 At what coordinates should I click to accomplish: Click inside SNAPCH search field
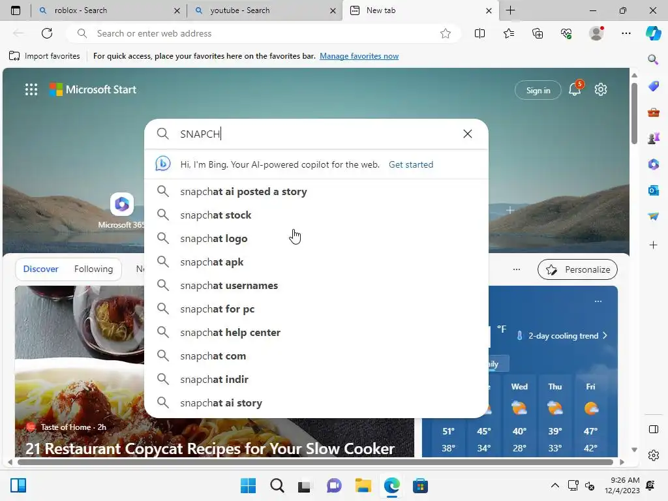point(315,134)
